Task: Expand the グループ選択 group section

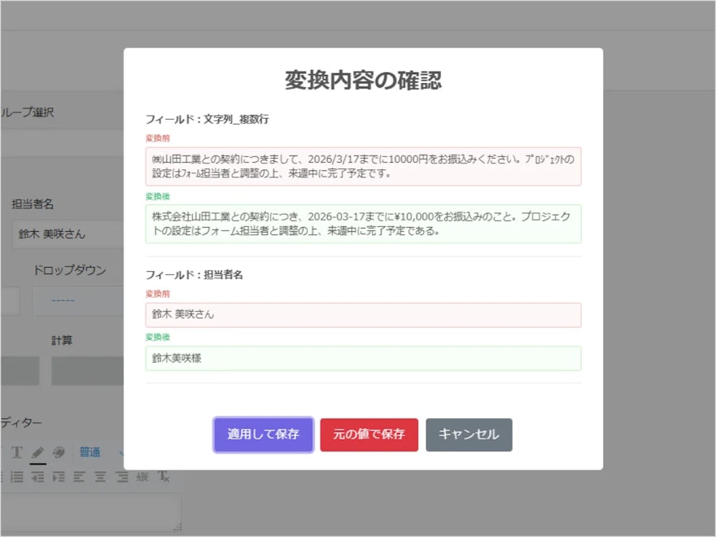Action: coord(28,112)
